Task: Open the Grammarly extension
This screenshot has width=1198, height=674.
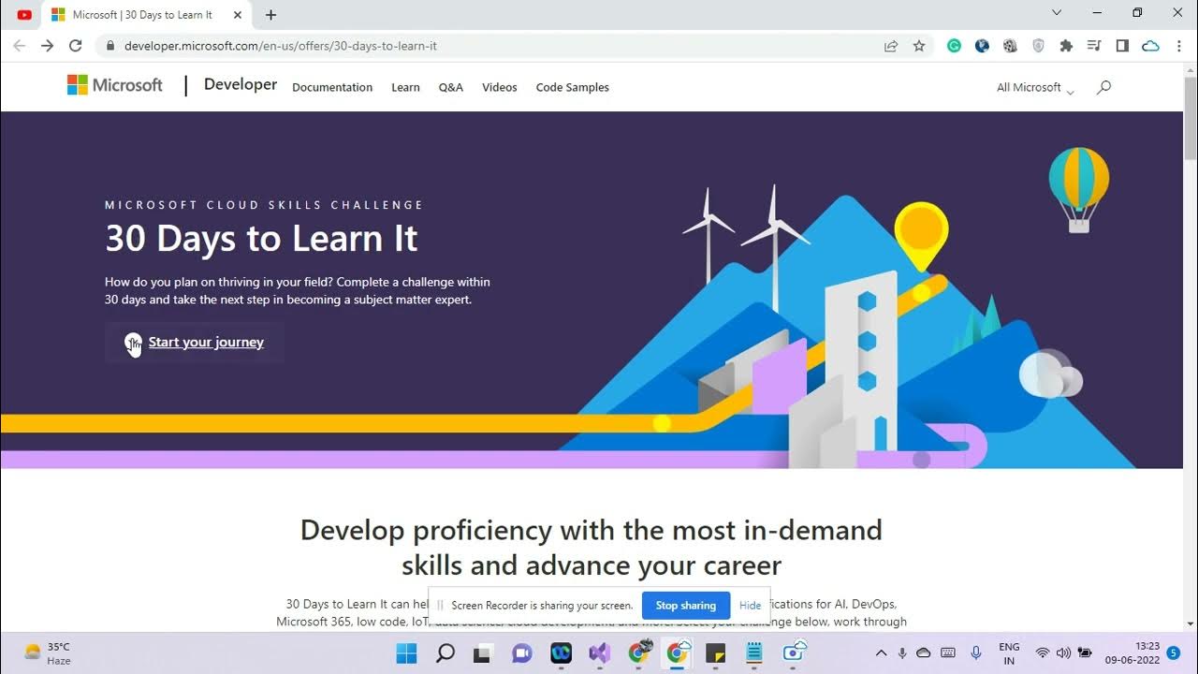Action: click(954, 46)
